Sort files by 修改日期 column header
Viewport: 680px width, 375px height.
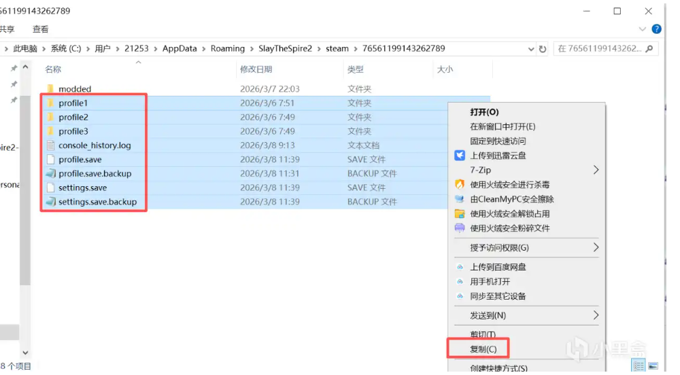256,69
